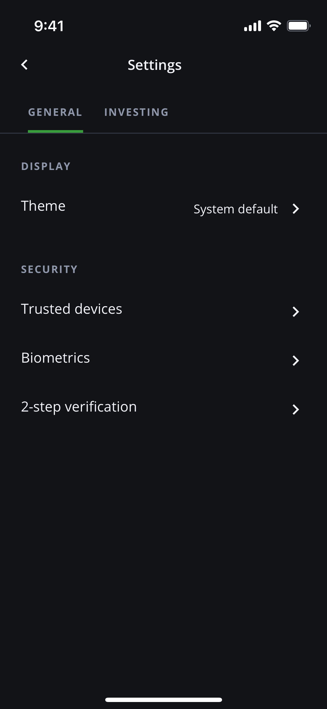Switch to the Investing tab
The image size is (327, 709).
(x=136, y=112)
